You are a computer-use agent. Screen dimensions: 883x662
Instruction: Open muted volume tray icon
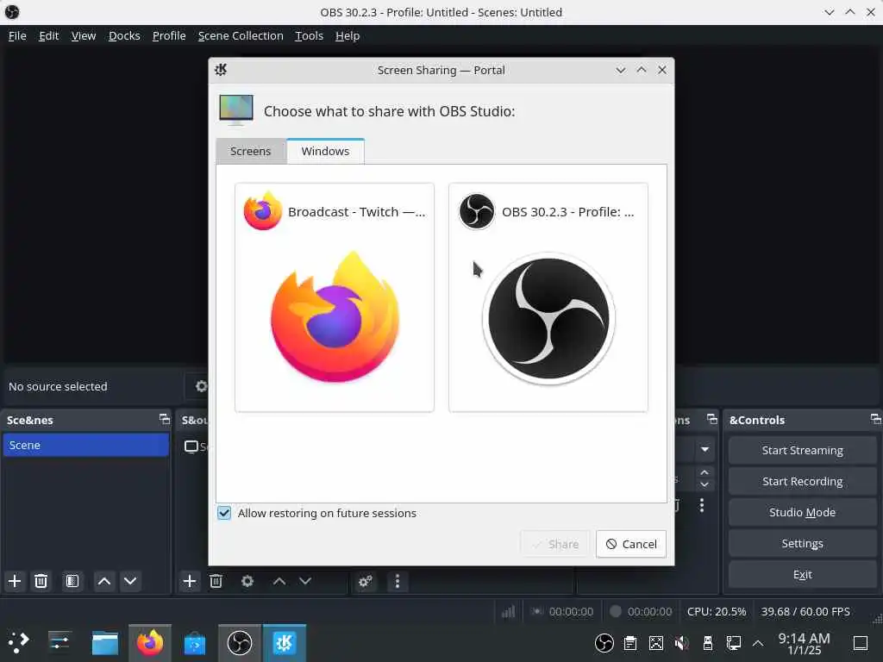(681, 642)
